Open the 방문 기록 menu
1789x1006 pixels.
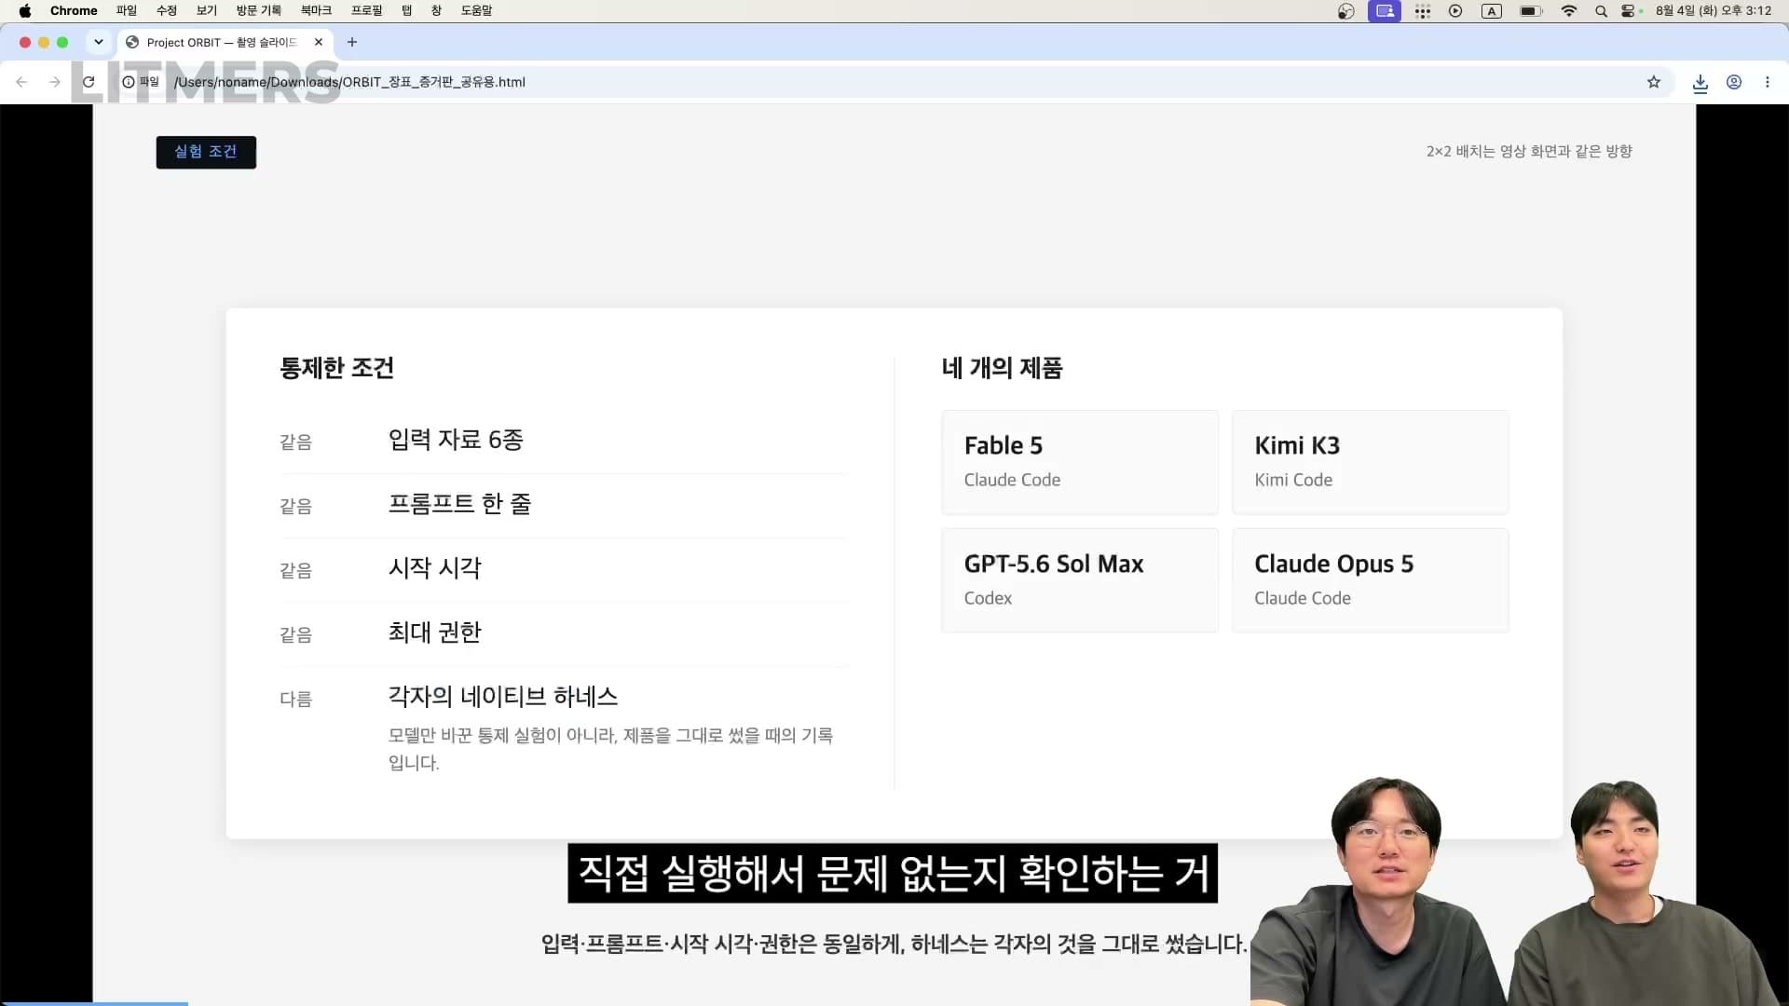[x=258, y=11]
